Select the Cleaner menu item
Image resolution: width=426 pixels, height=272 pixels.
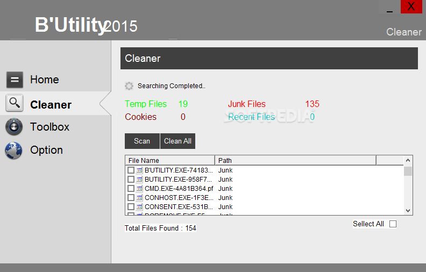(x=51, y=105)
